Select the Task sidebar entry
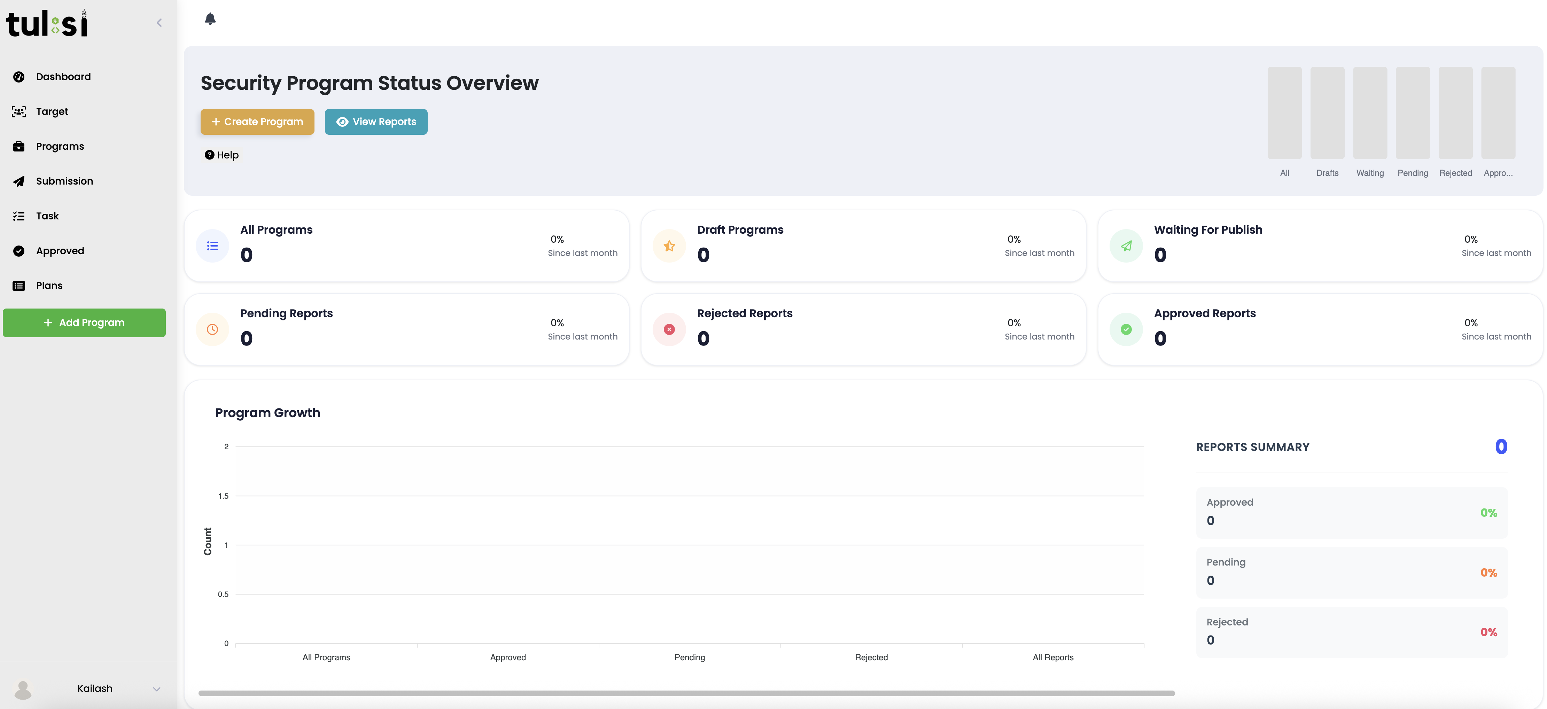 tap(47, 216)
